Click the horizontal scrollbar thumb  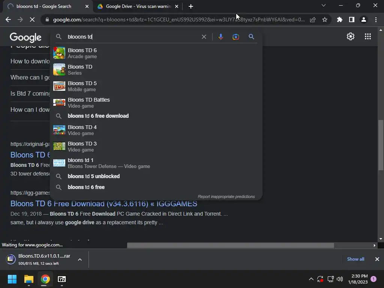(231, 245)
